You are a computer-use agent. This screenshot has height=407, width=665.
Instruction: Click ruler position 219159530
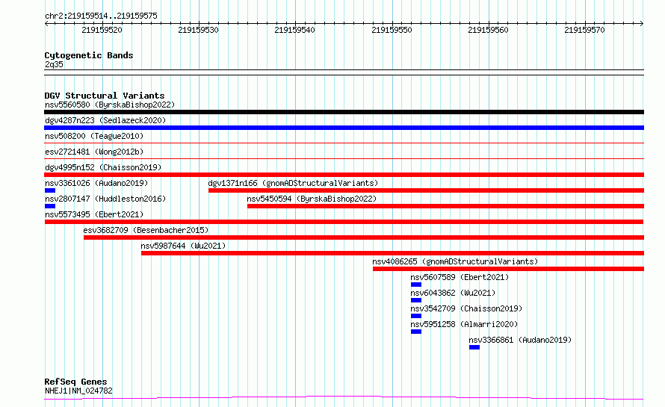pos(198,30)
